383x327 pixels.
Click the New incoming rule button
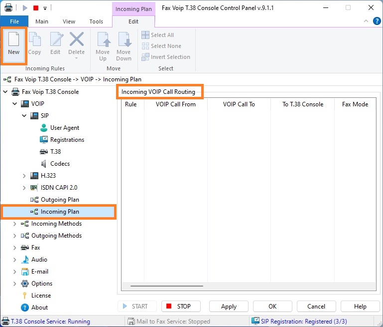pos(13,46)
